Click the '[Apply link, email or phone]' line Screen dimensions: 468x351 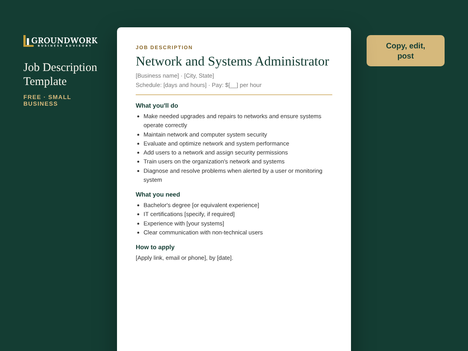(x=184, y=258)
